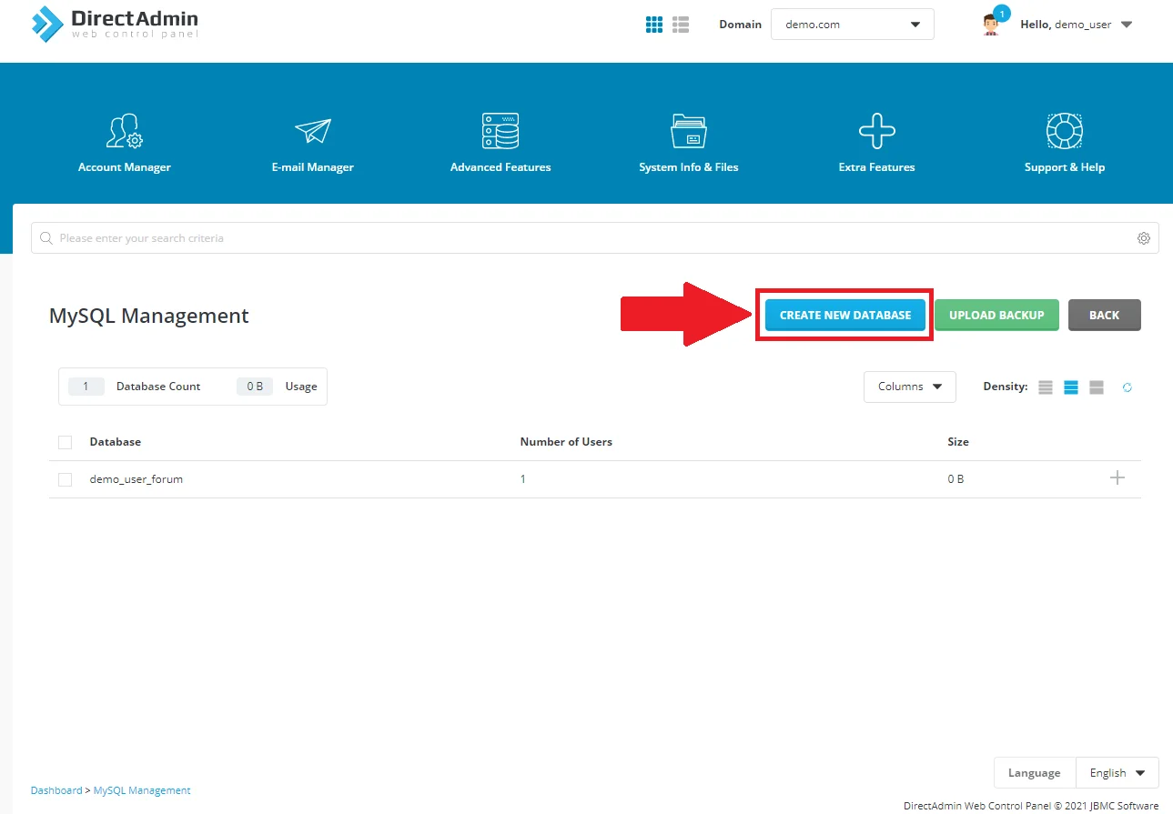Open the English language dropdown
This screenshot has width=1173, height=814.
[1117, 773]
